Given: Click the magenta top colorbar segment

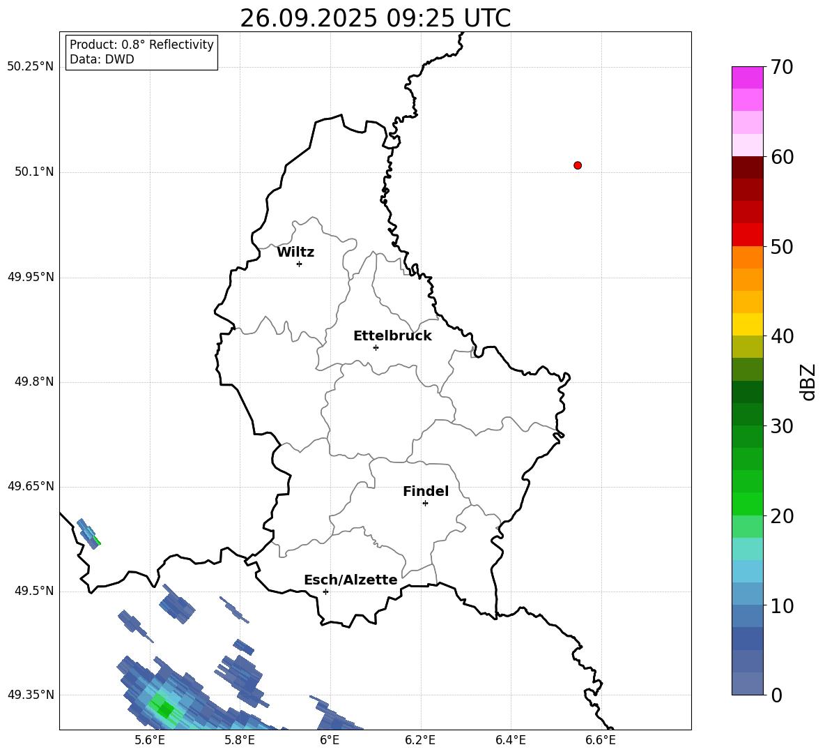Looking at the screenshot, I should [747, 77].
